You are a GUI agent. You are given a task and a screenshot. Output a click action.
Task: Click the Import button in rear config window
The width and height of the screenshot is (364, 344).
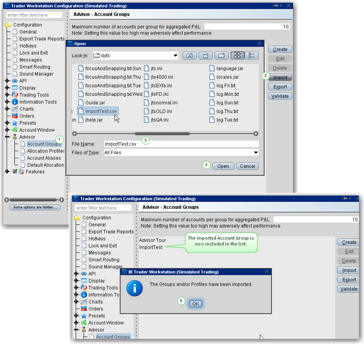[280, 78]
